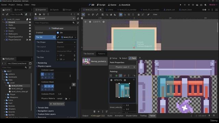Image resolution: width=219 pixels, height=123 pixels.
Task: Open the viewport View menu
Action: pyautogui.click(x=155, y=14)
